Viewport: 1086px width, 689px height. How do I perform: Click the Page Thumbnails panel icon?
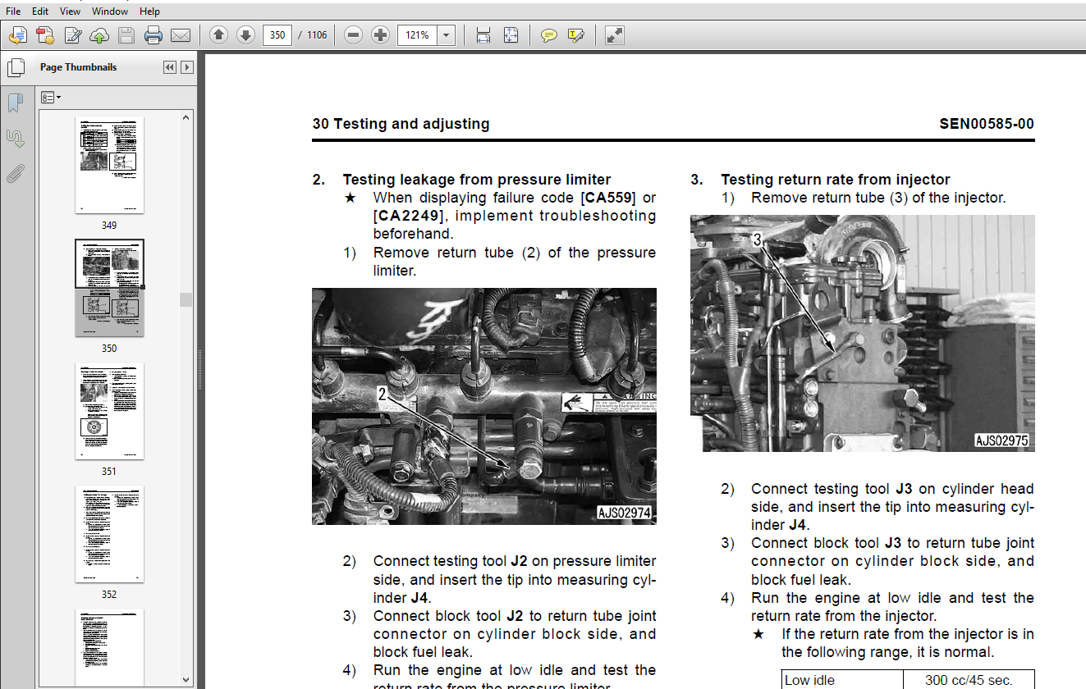[x=15, y=67]
